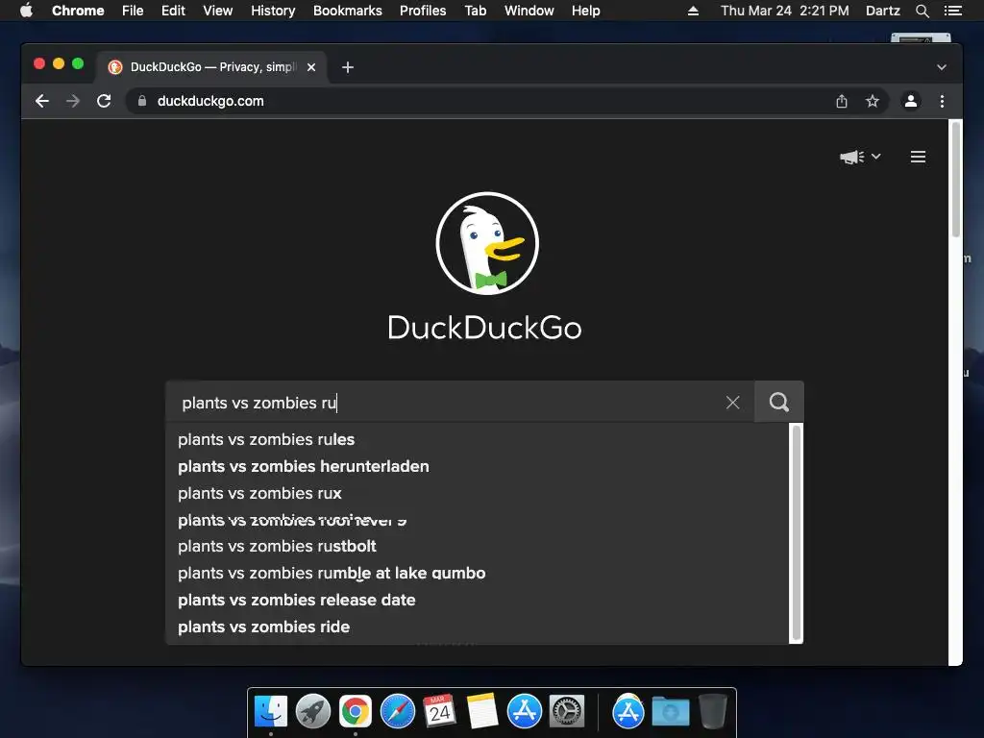Screen dimensions: 984x738
Task: Open System Preferences from the Dock
Action: (567, 712)
